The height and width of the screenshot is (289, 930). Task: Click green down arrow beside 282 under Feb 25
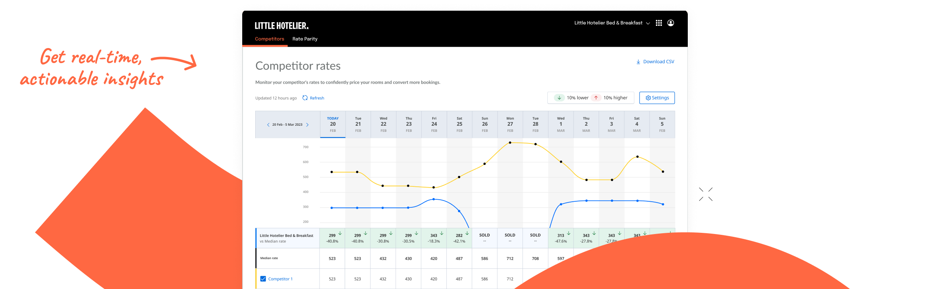pyautogui.click(x=467, y=233)
